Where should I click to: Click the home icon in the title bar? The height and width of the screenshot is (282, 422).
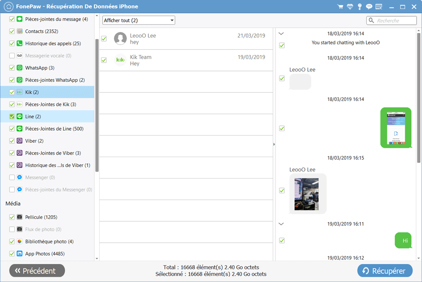coord(8,7)
